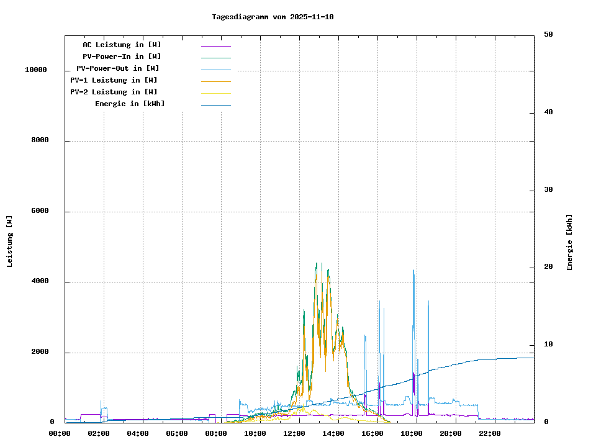Viewport: 596px width, 447px height.
Task: Click the 4000 value on the left axis
Action: pos(40,282)
